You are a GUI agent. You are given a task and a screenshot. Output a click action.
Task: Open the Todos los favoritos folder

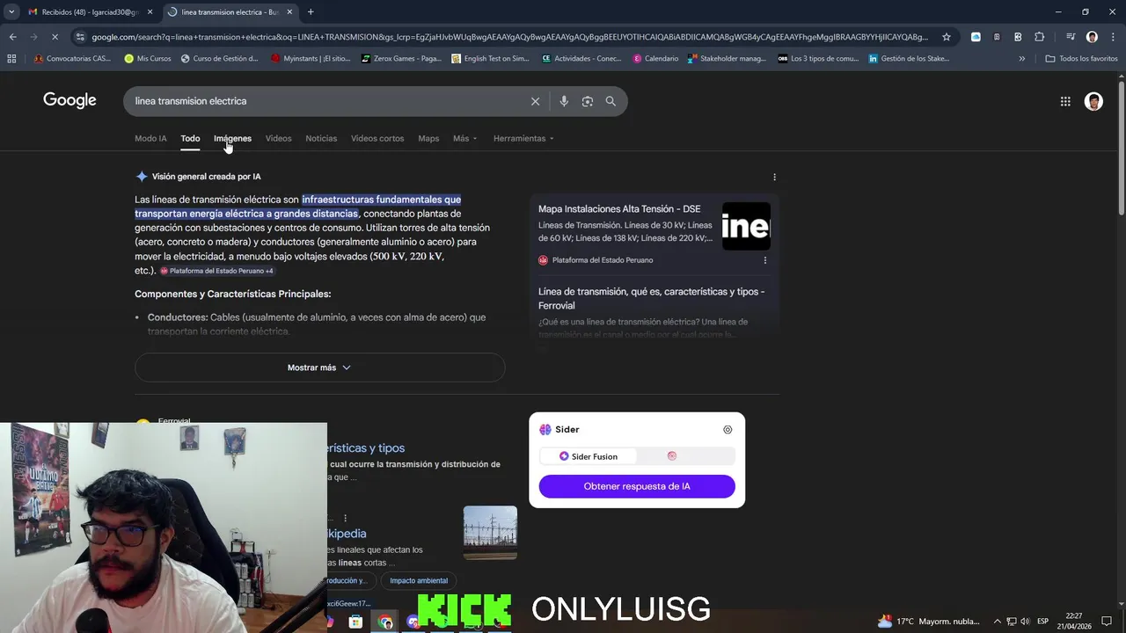point(1081,59)
